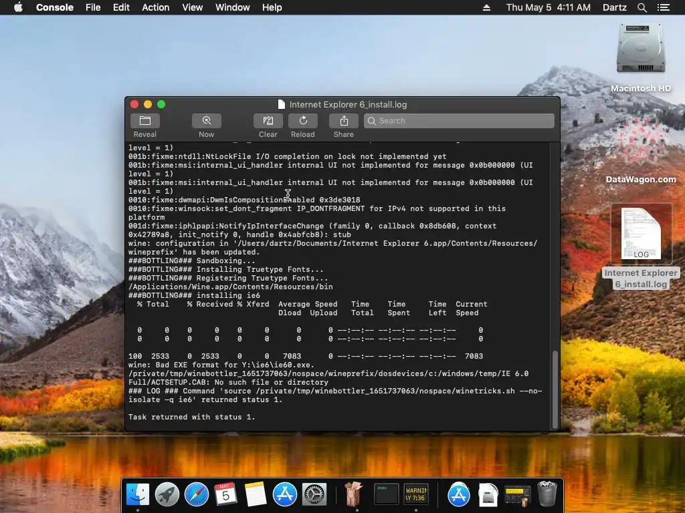Open the Terminal exec icon in the Dock
The height and width of the screenshot is (513, 685).
[387, 495]
